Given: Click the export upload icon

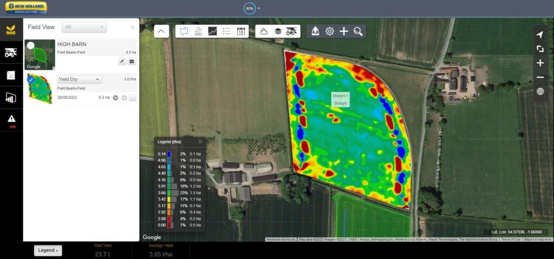Looking at the screenshot, I should click(x=315, y=31).
